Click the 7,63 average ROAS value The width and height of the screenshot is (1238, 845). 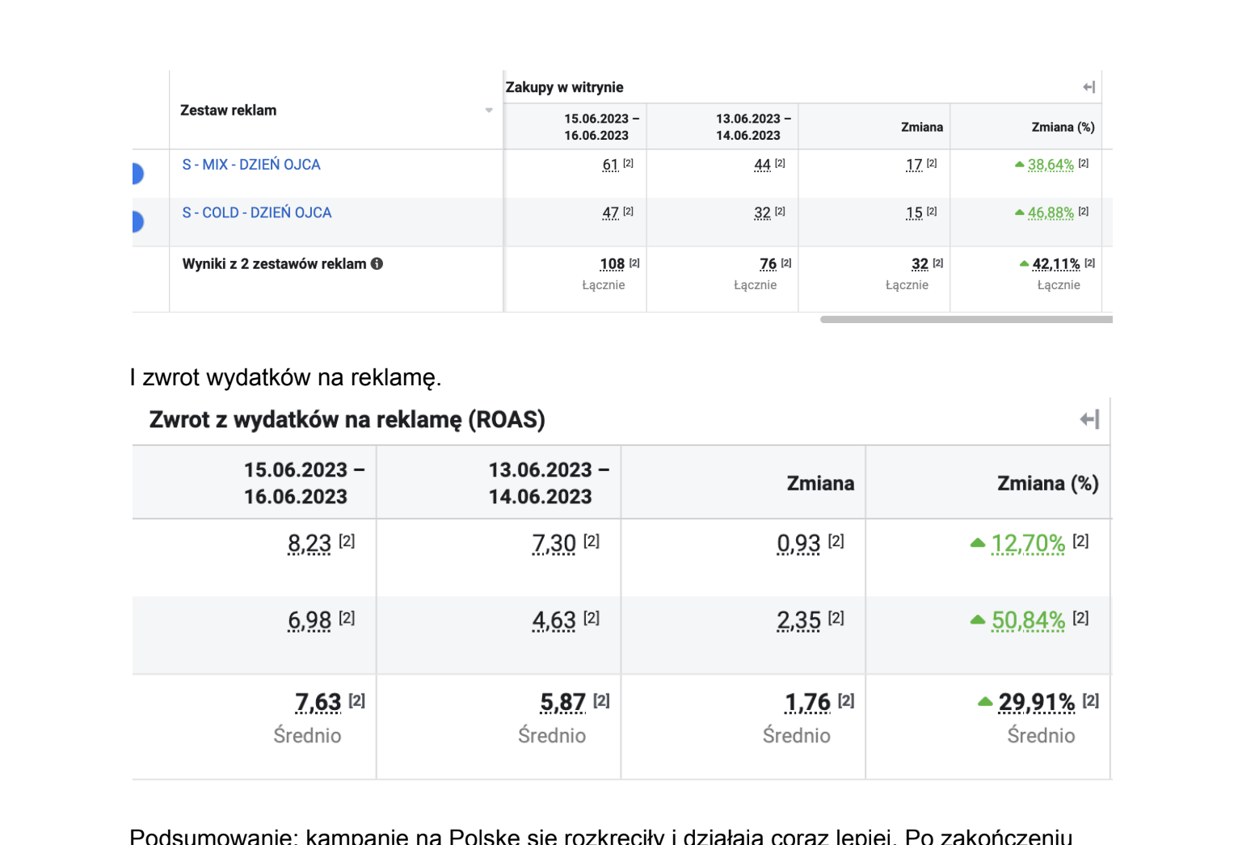click(x=318, y=702)
